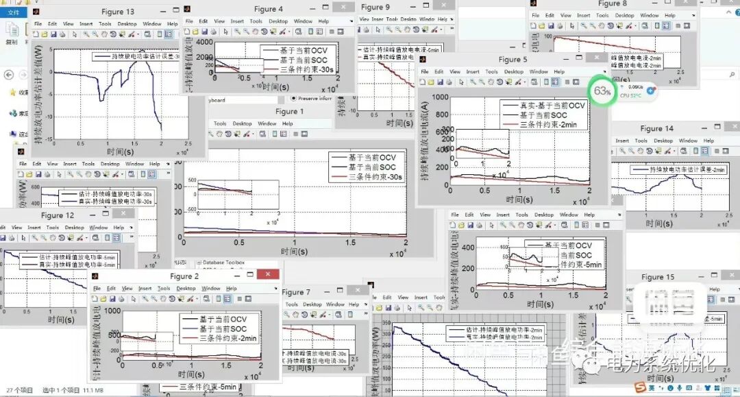Screen dimensions: 740x397
Task: Open Brush dropdown arrow in Figure 4 toolbar
Action: pyautogui.click(x=288, y=32)
